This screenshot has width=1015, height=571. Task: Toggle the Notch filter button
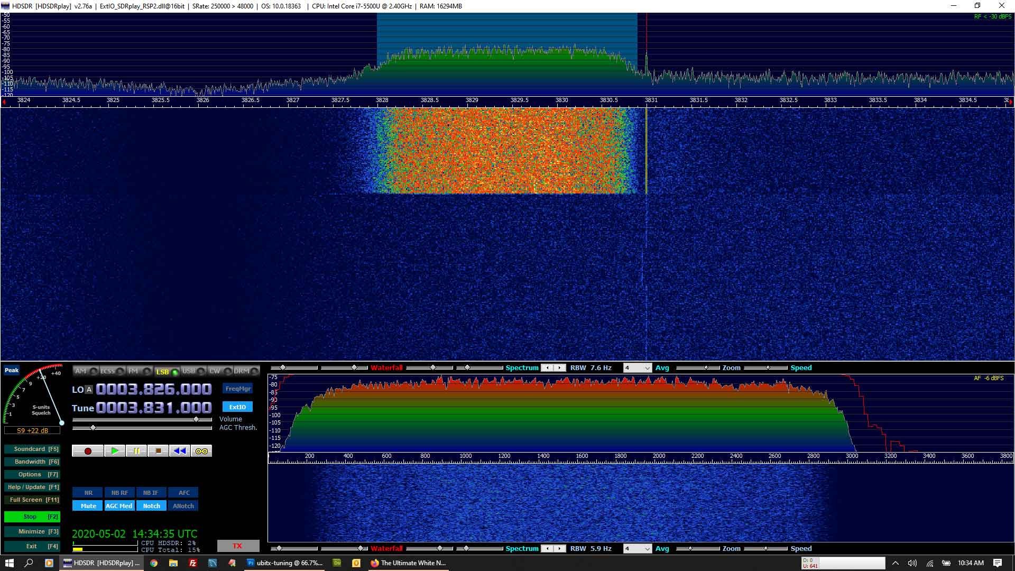(x=151, y=506)
